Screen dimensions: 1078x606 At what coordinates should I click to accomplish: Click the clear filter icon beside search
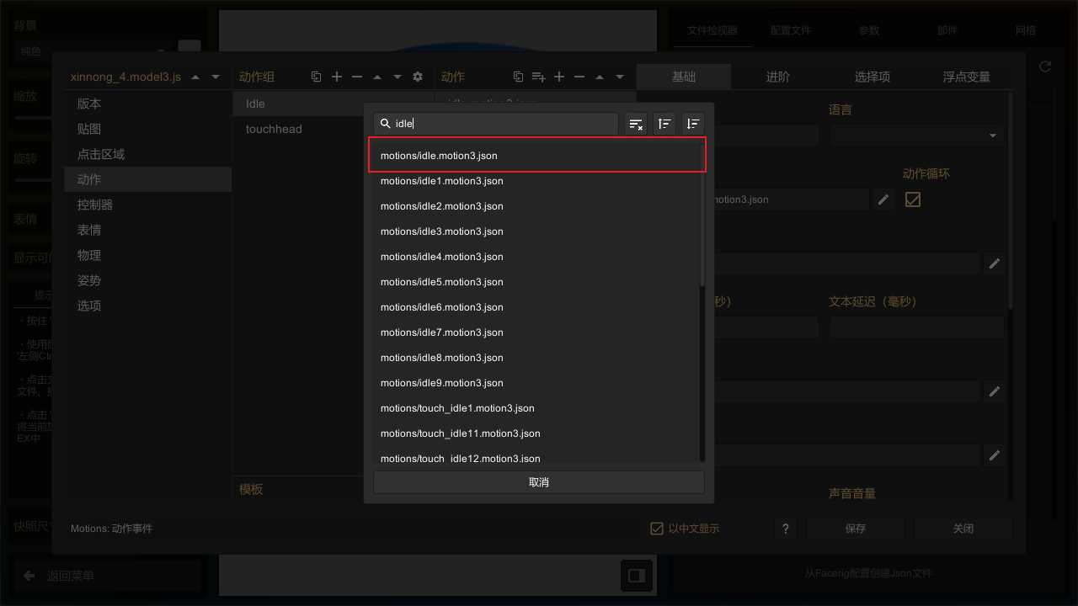click(x=637, y=124)
